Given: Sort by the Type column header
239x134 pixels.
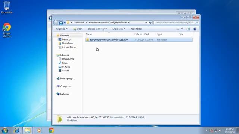Looking at the screenshot, I should (159, 34).
